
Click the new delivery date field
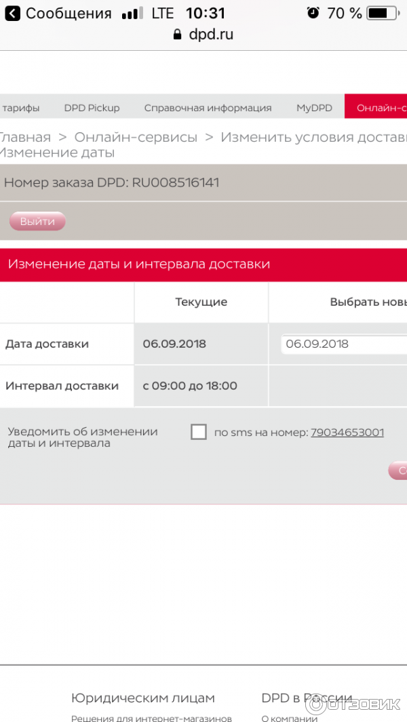click(x=344, y=344)
